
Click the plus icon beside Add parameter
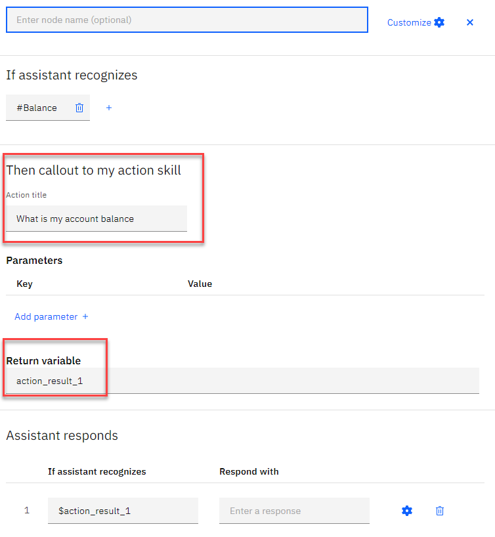tap(85, 317)
